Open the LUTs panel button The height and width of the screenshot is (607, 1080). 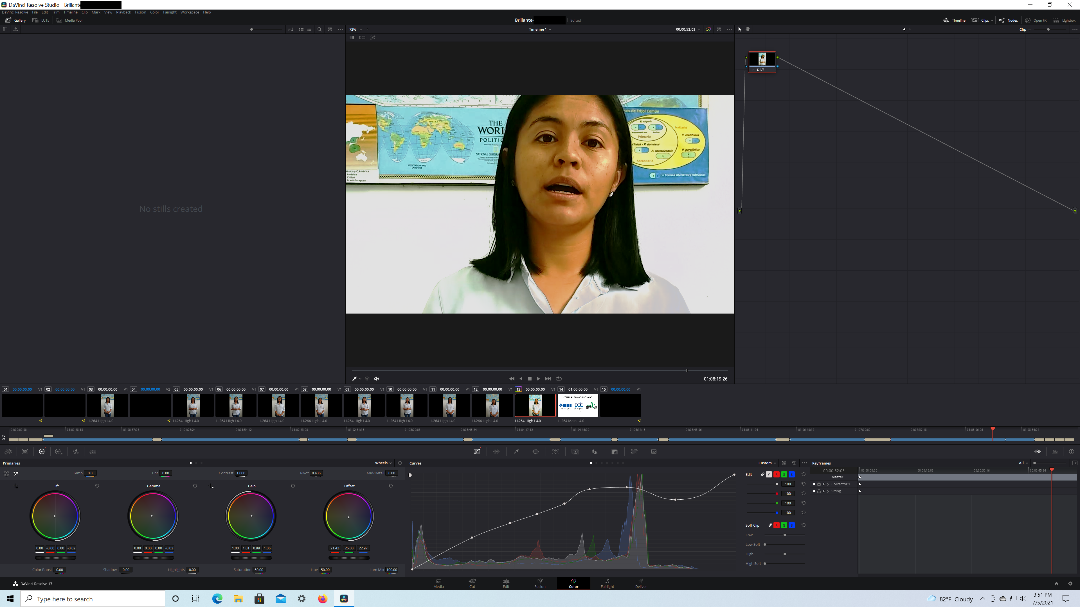pyautogui.click(x=41, y=20)
